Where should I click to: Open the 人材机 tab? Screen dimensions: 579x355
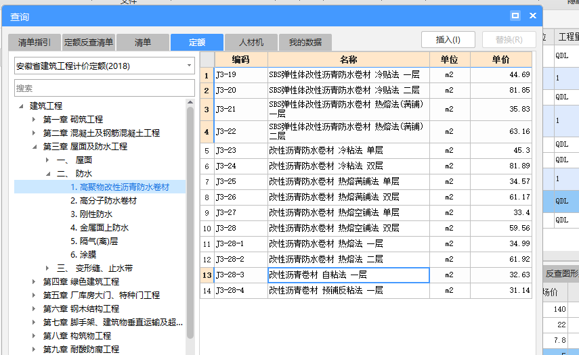click(x=251, y=43)
